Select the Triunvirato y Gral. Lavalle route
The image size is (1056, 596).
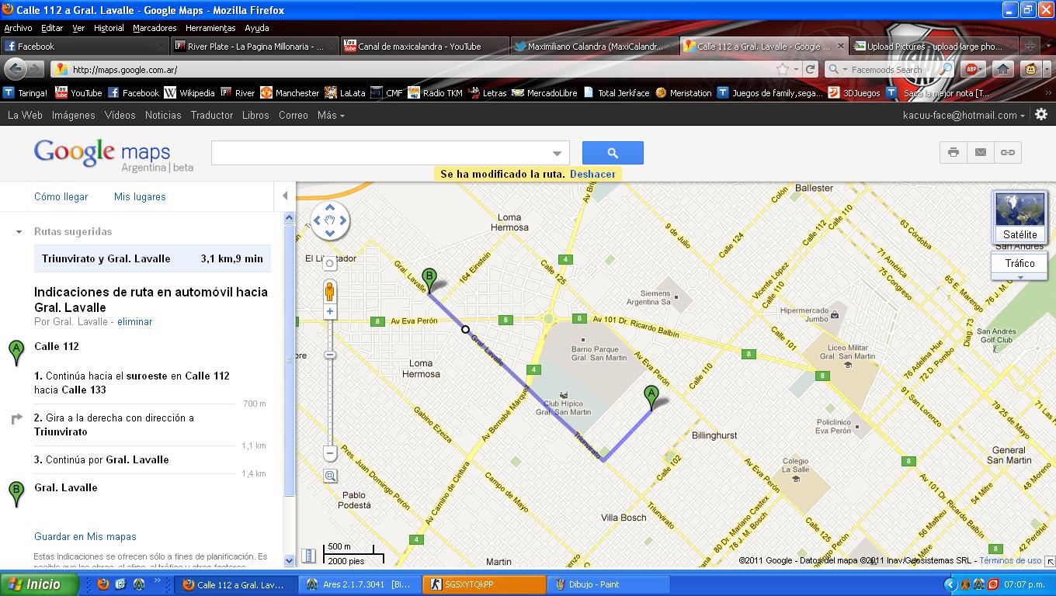[152, 258]
